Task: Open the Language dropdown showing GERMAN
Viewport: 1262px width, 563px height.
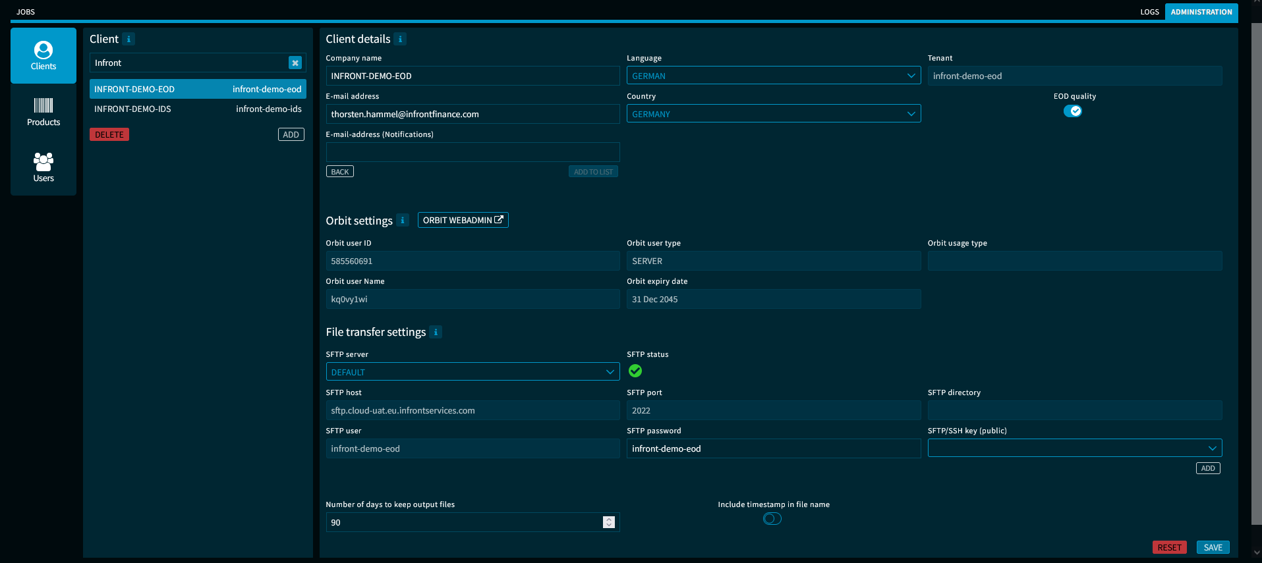Action: [774, 76]
